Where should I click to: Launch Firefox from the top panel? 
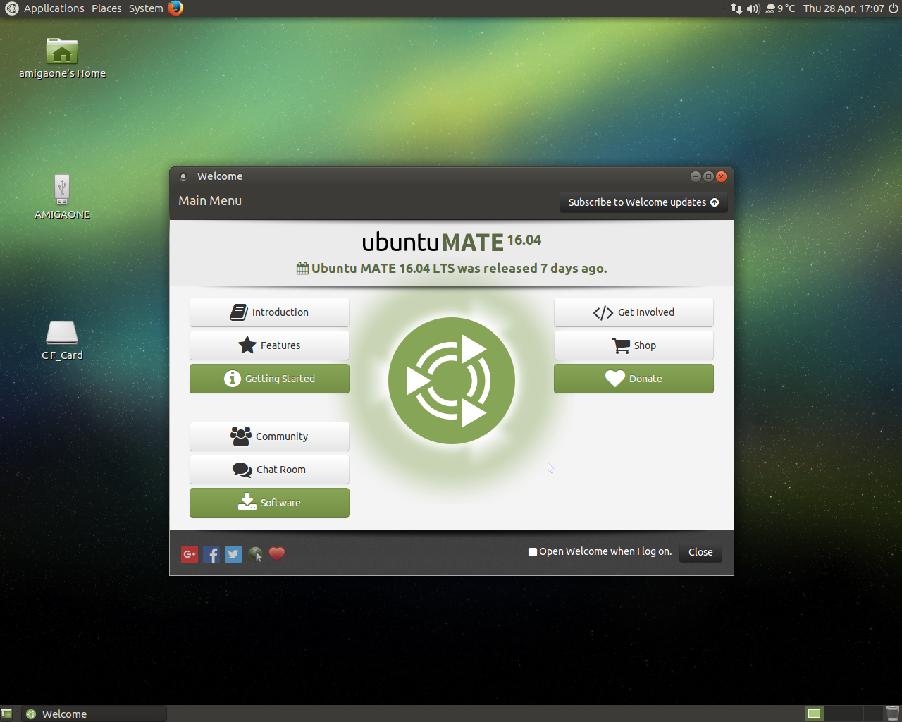click(x=175, y=8)
